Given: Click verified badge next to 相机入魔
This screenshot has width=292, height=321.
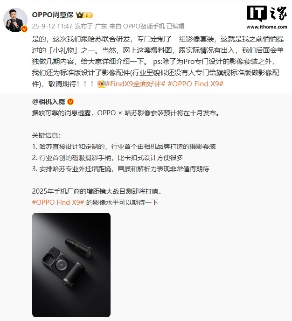Looking at the screenshot, I should [70, 102].
